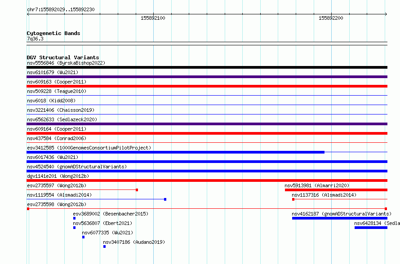Click the nsv6428134 variant label
The image size is (400, 264).
377,223
